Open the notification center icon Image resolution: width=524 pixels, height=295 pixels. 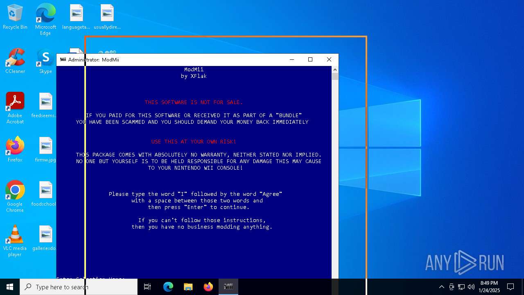510,287
